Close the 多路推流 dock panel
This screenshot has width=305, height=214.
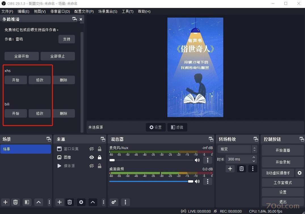(81, 19)
